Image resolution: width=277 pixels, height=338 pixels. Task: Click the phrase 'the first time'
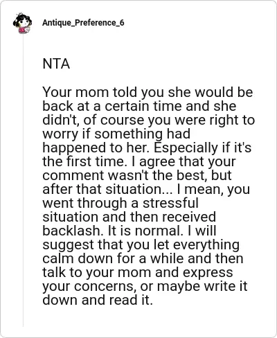coord(84,161)
